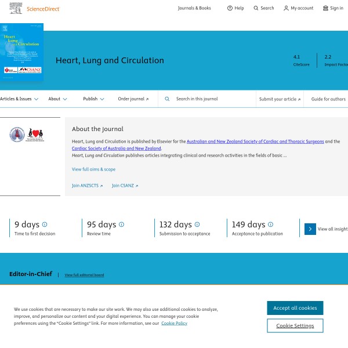Expand the About dropdown menu

pyautogui.click(x=57, y=99)
